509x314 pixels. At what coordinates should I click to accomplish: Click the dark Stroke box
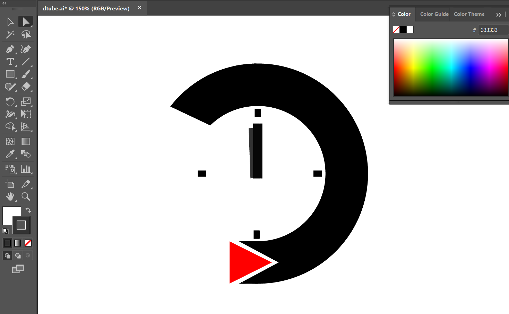point(21,225)
